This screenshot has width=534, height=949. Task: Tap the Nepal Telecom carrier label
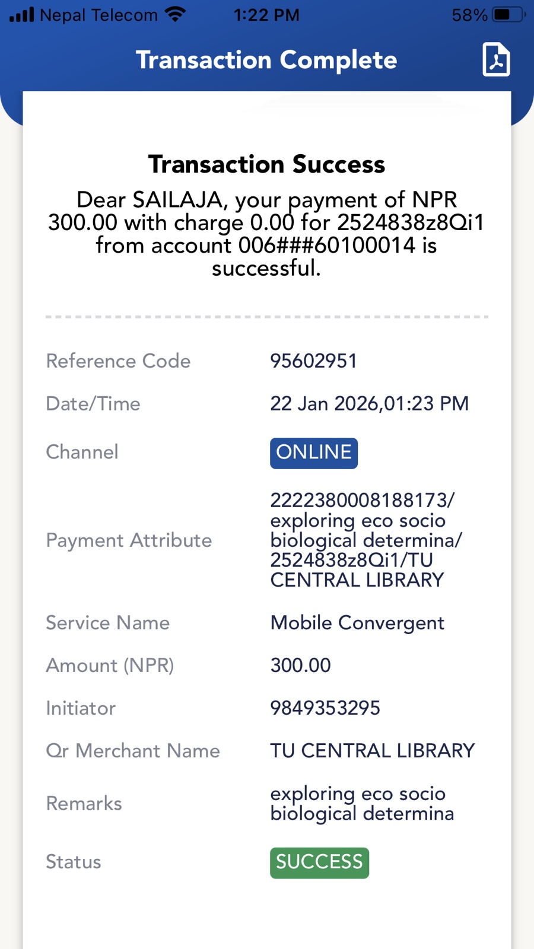coord(98,15)
